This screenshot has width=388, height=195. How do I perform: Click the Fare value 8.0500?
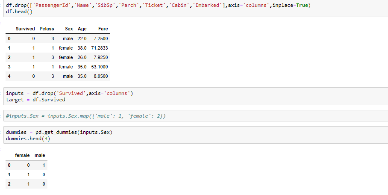(101, 76)
